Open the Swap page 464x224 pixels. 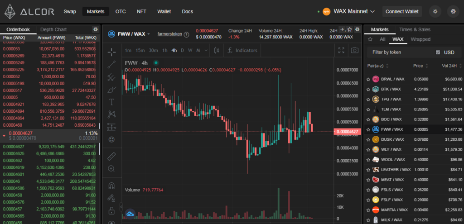click(70, 11)
